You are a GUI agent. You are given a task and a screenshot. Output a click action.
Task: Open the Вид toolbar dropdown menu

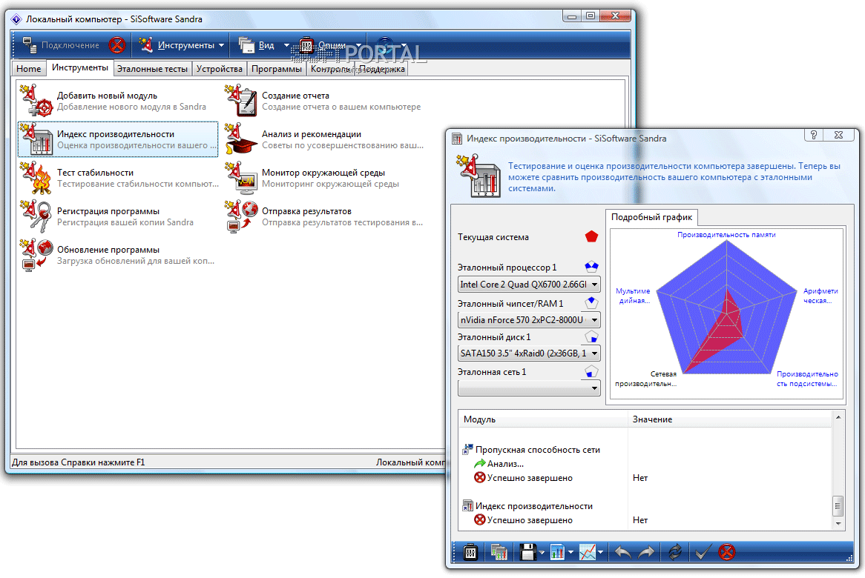click(286, 45)
